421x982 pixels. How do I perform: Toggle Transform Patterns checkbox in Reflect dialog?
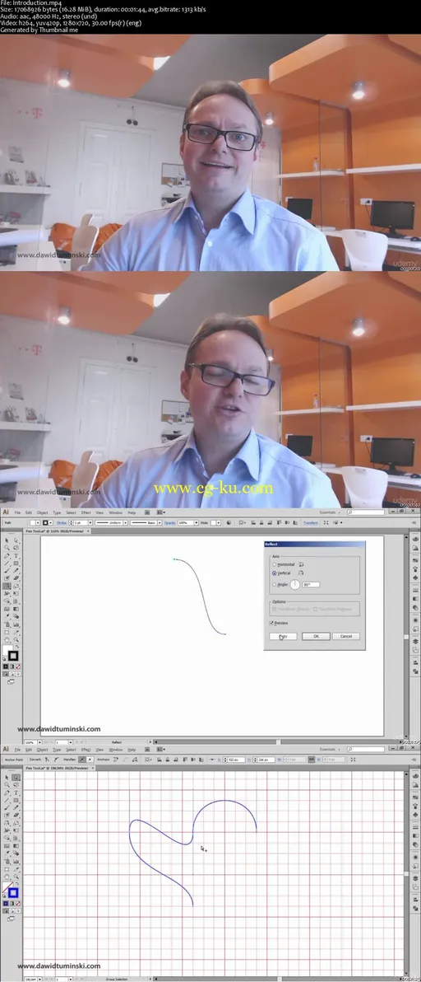point(316,609)
